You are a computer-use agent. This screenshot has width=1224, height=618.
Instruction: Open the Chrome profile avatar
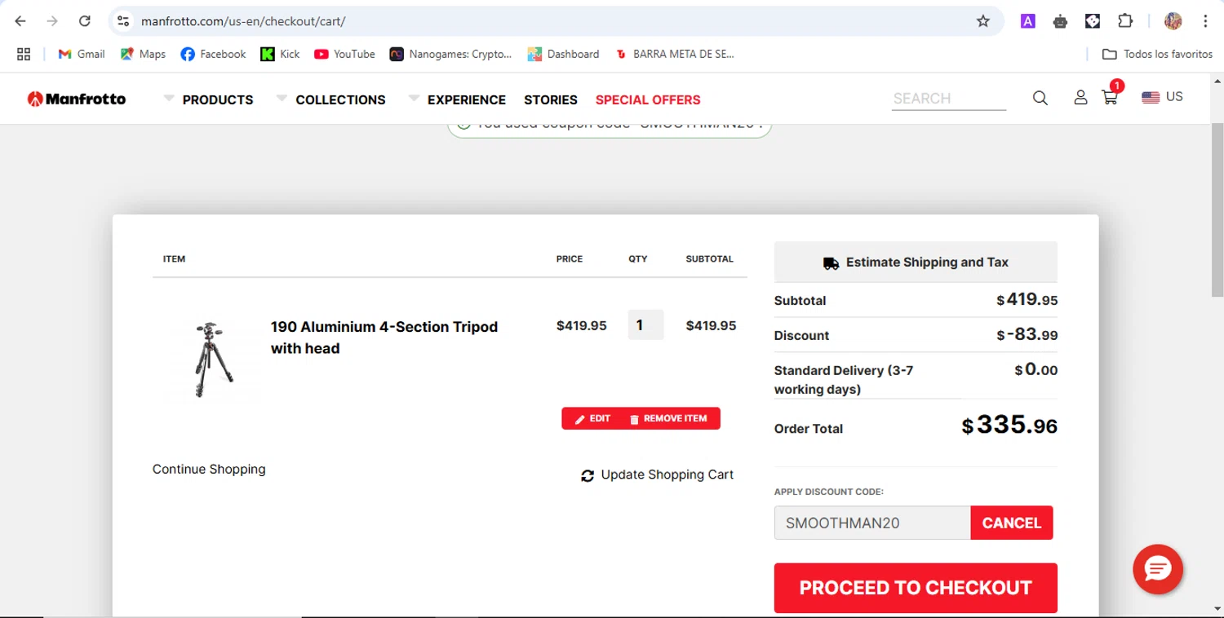pos(1173,21)
